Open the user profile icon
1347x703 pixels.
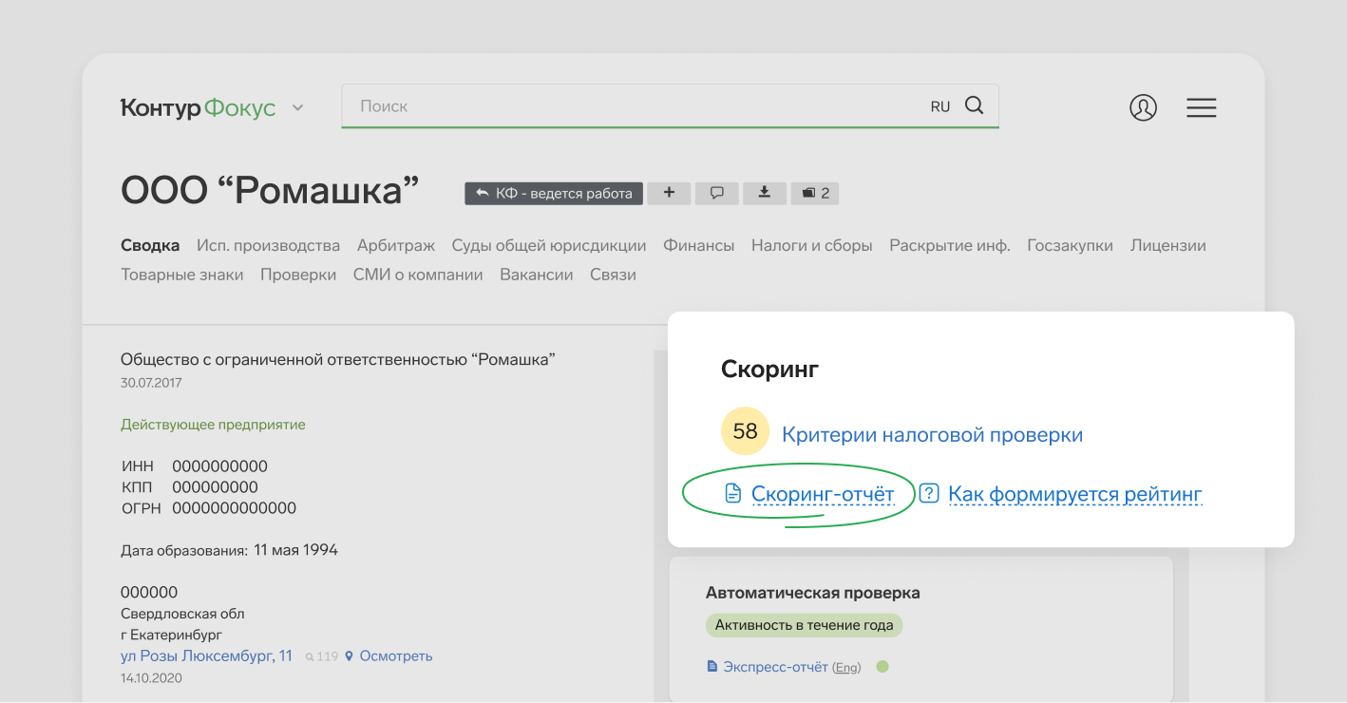point(1143,107)
